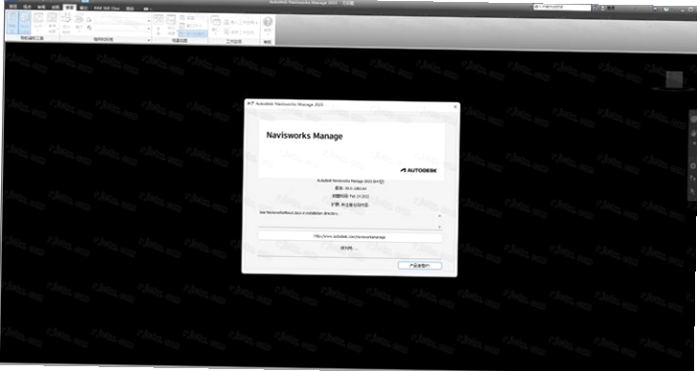Click the Product License button in dialog
The height and width of the screenshot is (371, 697).
pos(420,266)
